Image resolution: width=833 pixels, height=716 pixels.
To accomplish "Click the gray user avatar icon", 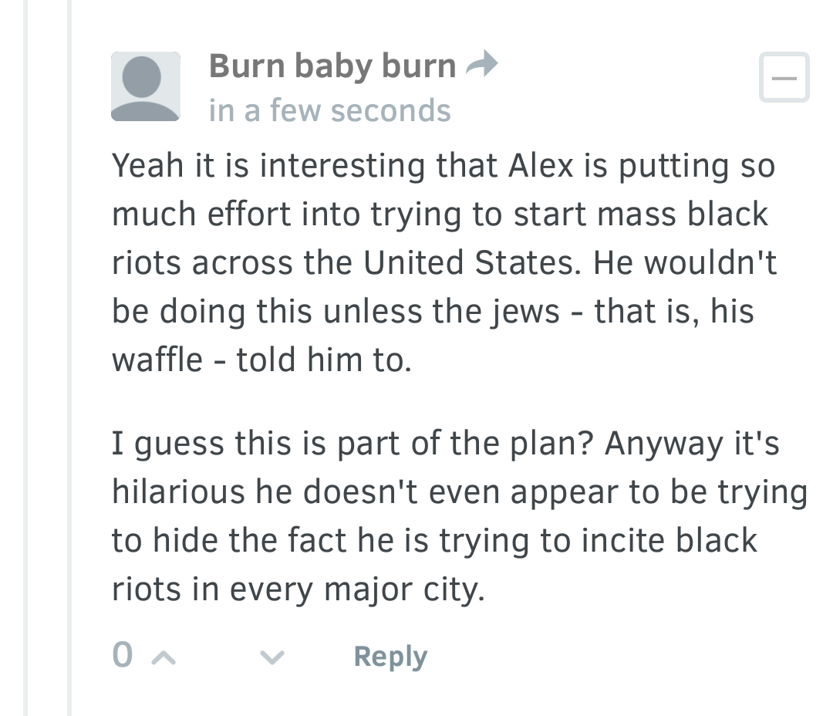I will 146,86.
